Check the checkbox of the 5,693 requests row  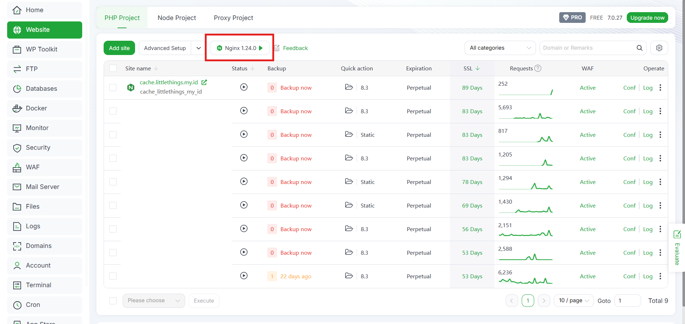coord(113,111)
